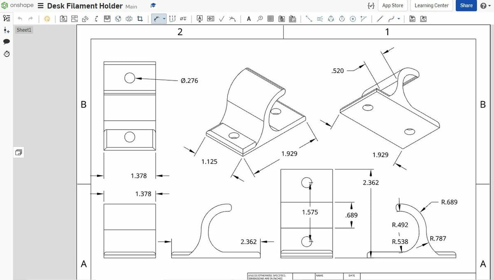Select the 1.575 hole spacing dimension
This screenshot has width=494, height=280.
(310, 212)
